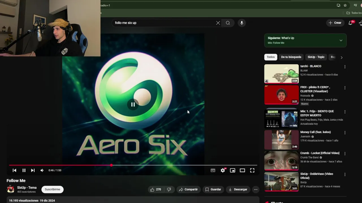
Task: Open options menu for FRO! - plinko video
Action: (345, 88)
